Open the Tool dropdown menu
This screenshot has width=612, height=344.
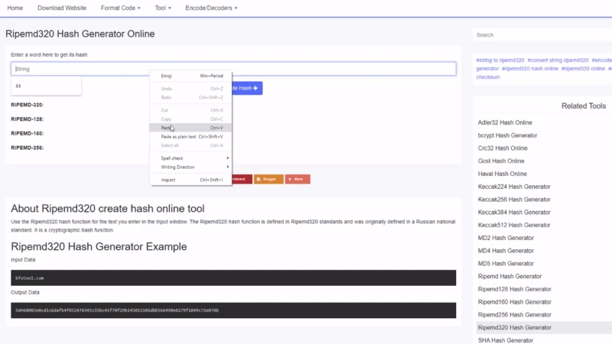(x=162, y=8)
